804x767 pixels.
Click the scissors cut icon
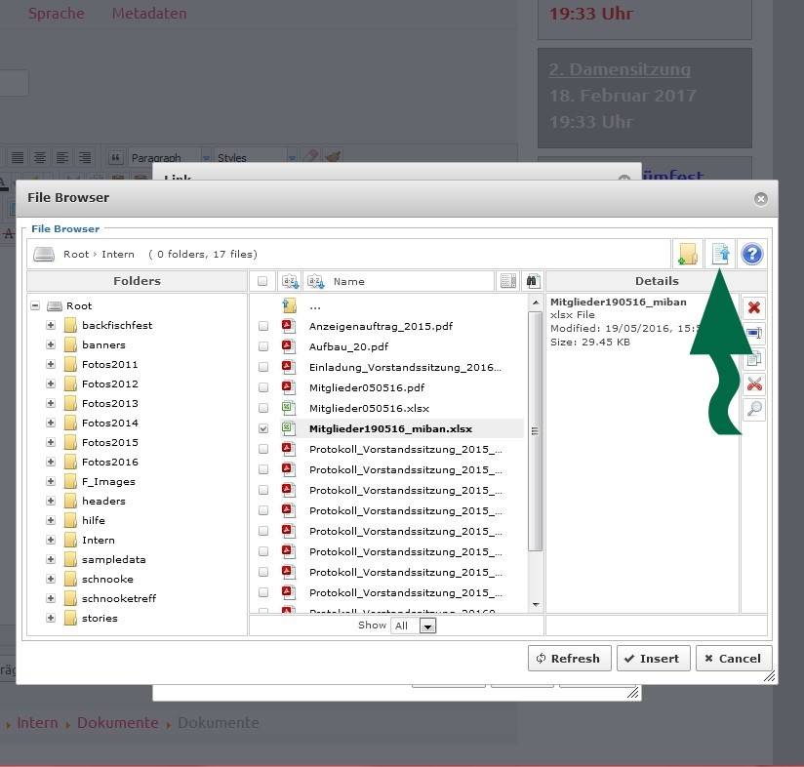754,384
